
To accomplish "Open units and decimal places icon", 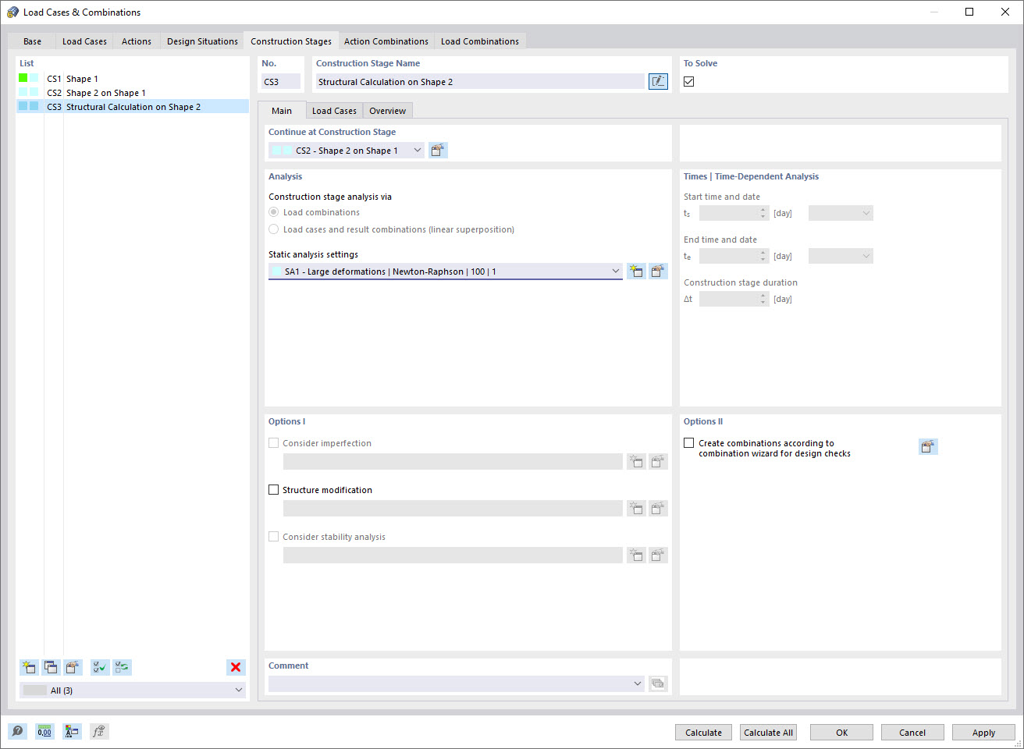I will pyautogui.click(x=44, y=731).
